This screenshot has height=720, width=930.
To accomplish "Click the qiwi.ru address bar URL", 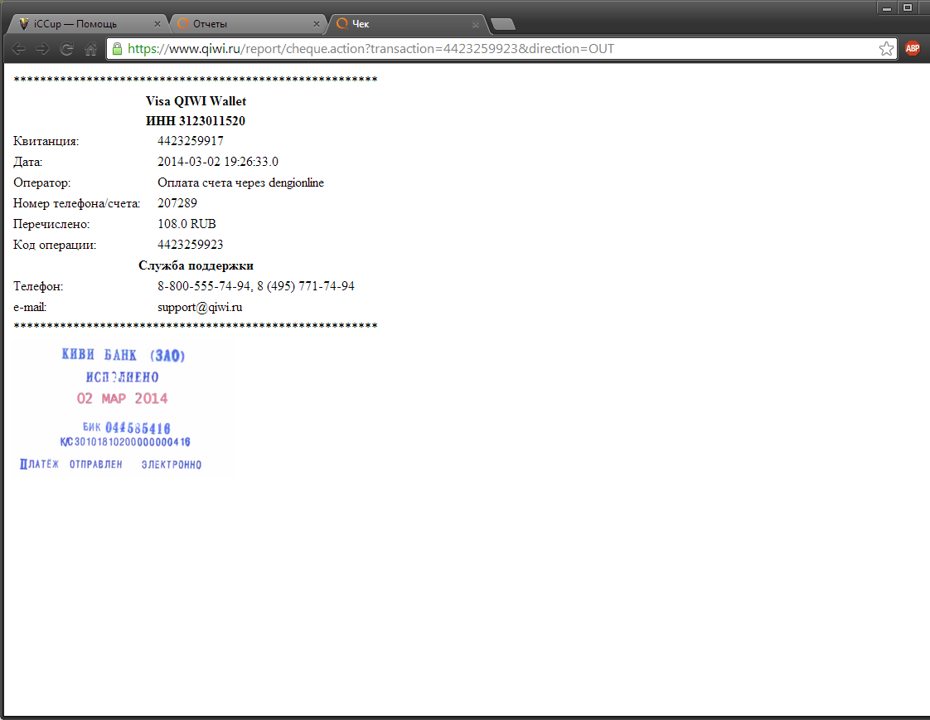I will [371, 49].
